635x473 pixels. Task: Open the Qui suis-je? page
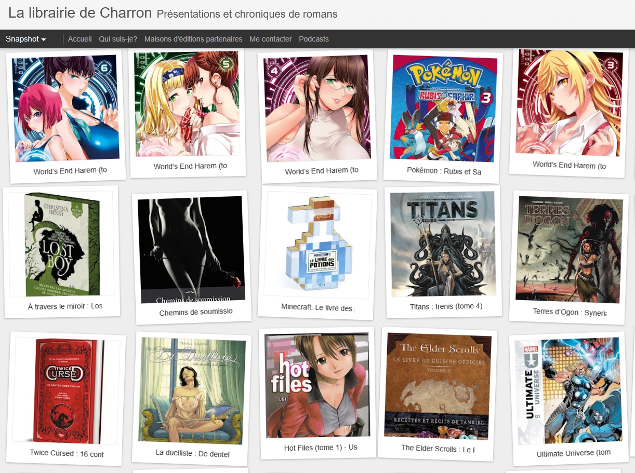pos(118,39)
